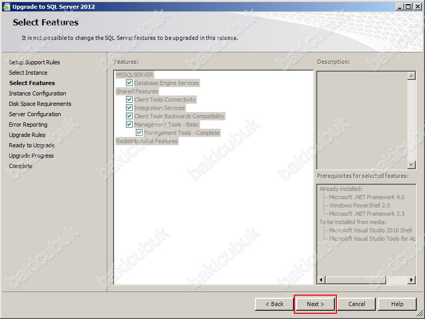Screen dimensions: 425x319
Task: Open Help for this setup page
Action: [x=397, y=304]
